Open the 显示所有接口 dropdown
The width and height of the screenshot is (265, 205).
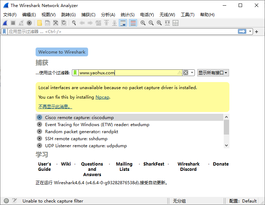pos(213,73)
